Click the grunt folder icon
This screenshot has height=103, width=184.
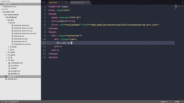[9, 55]
